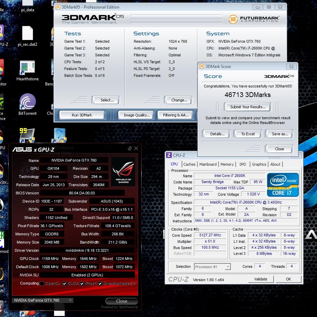Click the CPU-Z purple Z title icon
This screenshot has height=317, width=317.
pyautogui.click(x=169, y=155)
